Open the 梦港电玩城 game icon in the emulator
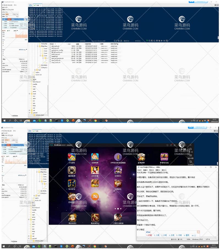This screenshot has width=220, height=250. (164, 157)
